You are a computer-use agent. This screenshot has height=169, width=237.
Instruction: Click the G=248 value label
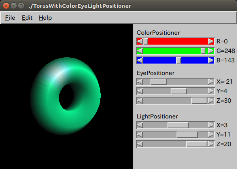tap(226, 51)
